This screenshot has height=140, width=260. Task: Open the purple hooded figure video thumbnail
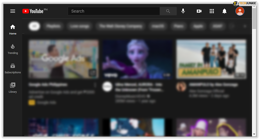point(211,127)
